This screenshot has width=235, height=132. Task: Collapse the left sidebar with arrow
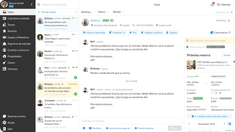[x=31, y=4]
